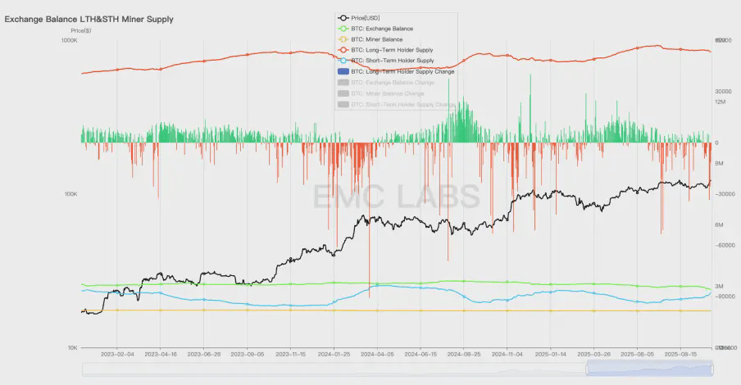Enable the greyed BTC: Exchange Balance Change series
Screen dimensions: 741x385
click(386, 83)
